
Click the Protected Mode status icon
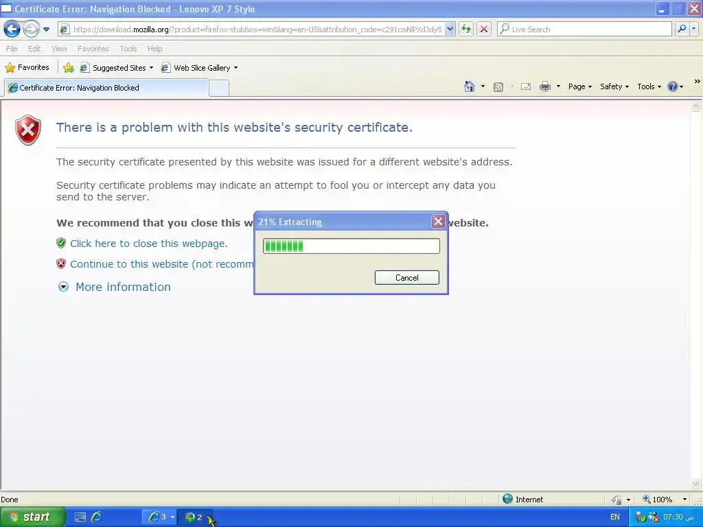tap(616, 500)
